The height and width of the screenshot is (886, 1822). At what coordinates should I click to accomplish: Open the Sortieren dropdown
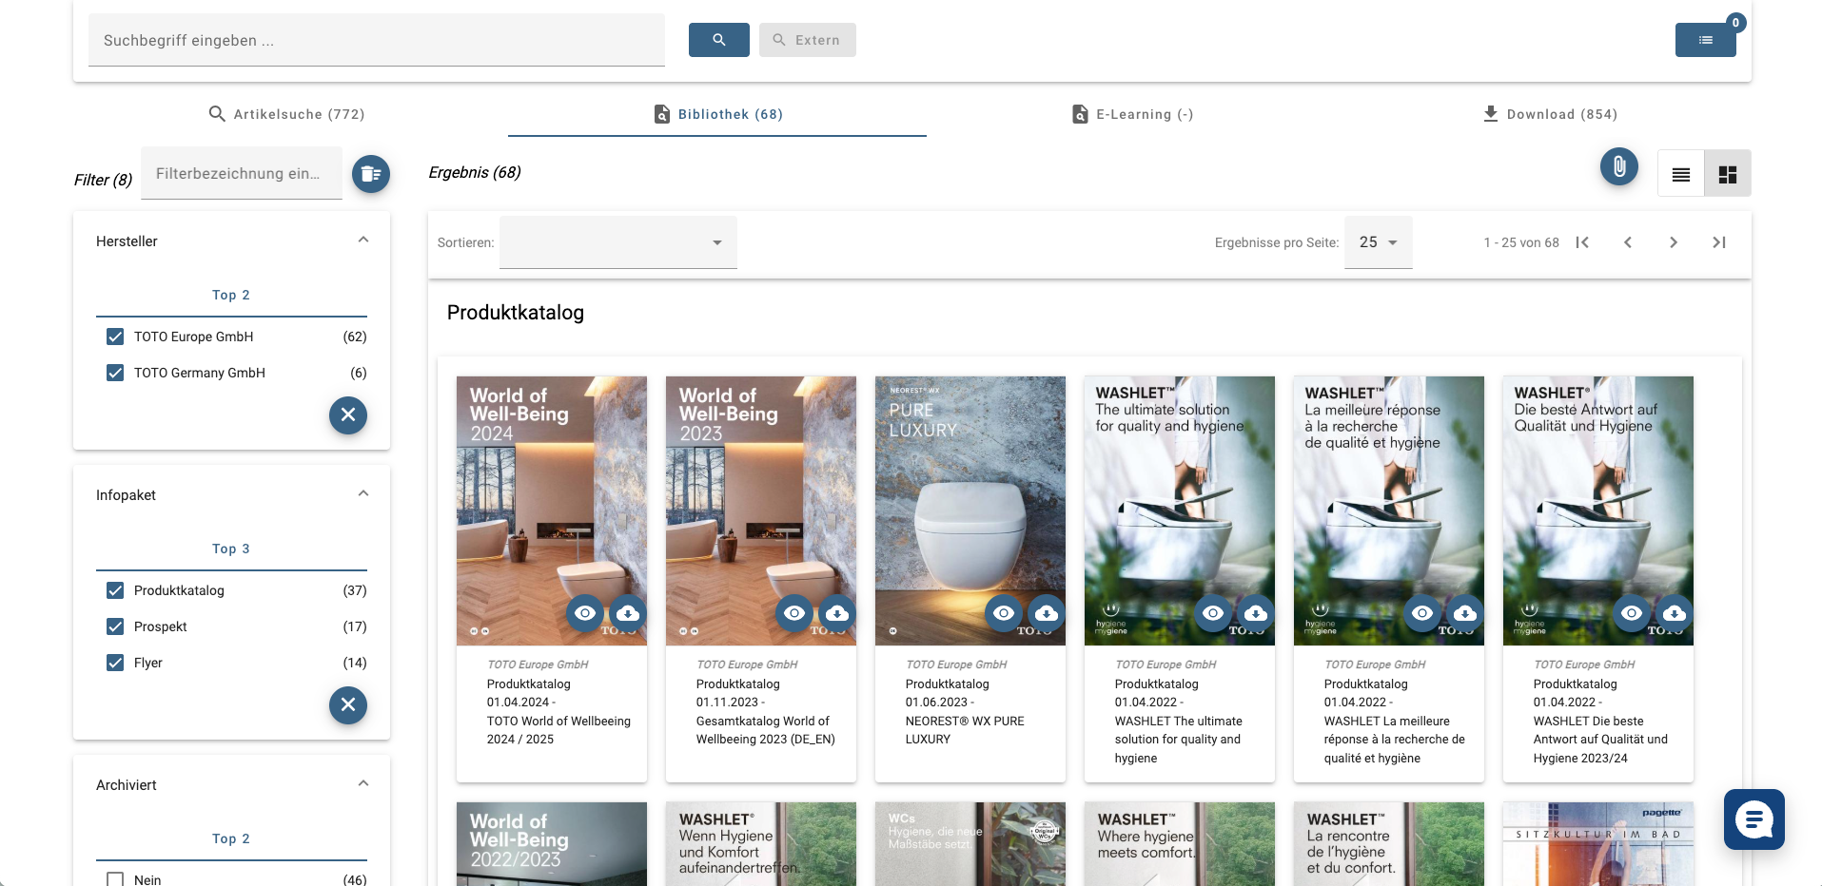coord(617,242)
